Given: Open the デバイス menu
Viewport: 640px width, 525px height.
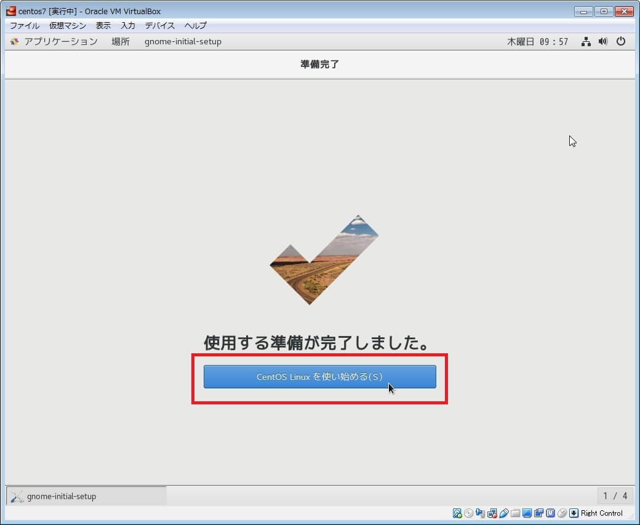Looking at the screenshot, I should coord(160,26).
